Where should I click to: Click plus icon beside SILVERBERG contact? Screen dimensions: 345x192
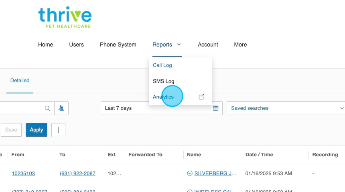190,174
